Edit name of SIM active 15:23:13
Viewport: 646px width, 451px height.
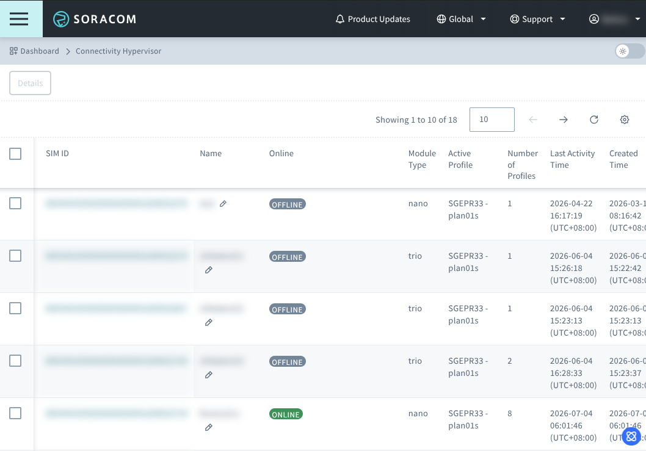[209, 322]
